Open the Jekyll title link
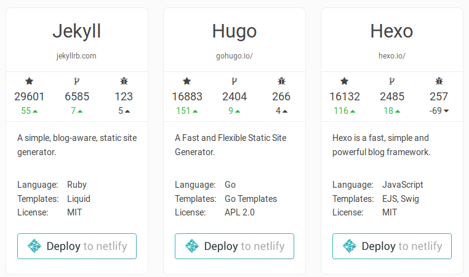Screen dimensions: 469x277 77,31
